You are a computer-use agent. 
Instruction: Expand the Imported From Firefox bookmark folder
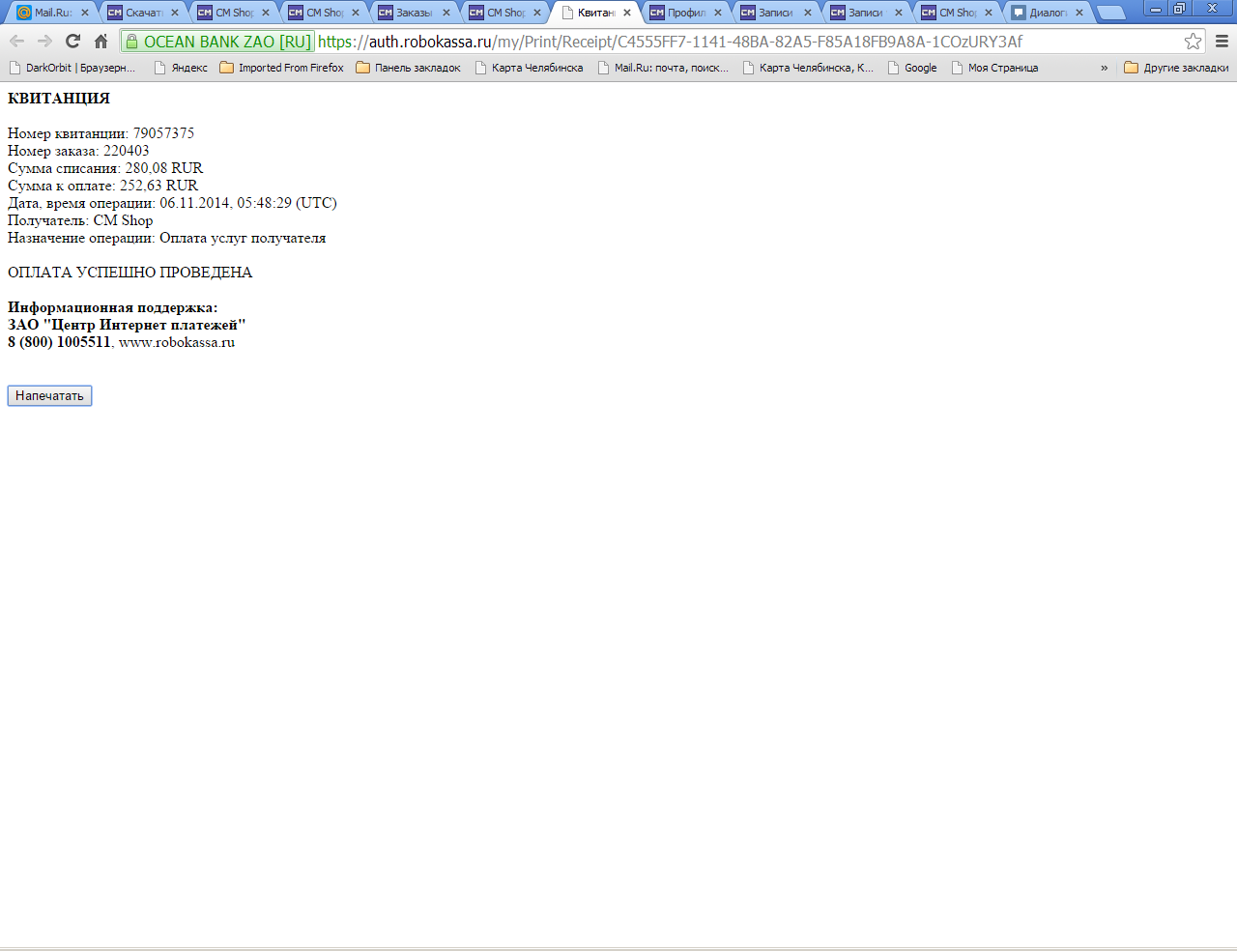(281, 68)
